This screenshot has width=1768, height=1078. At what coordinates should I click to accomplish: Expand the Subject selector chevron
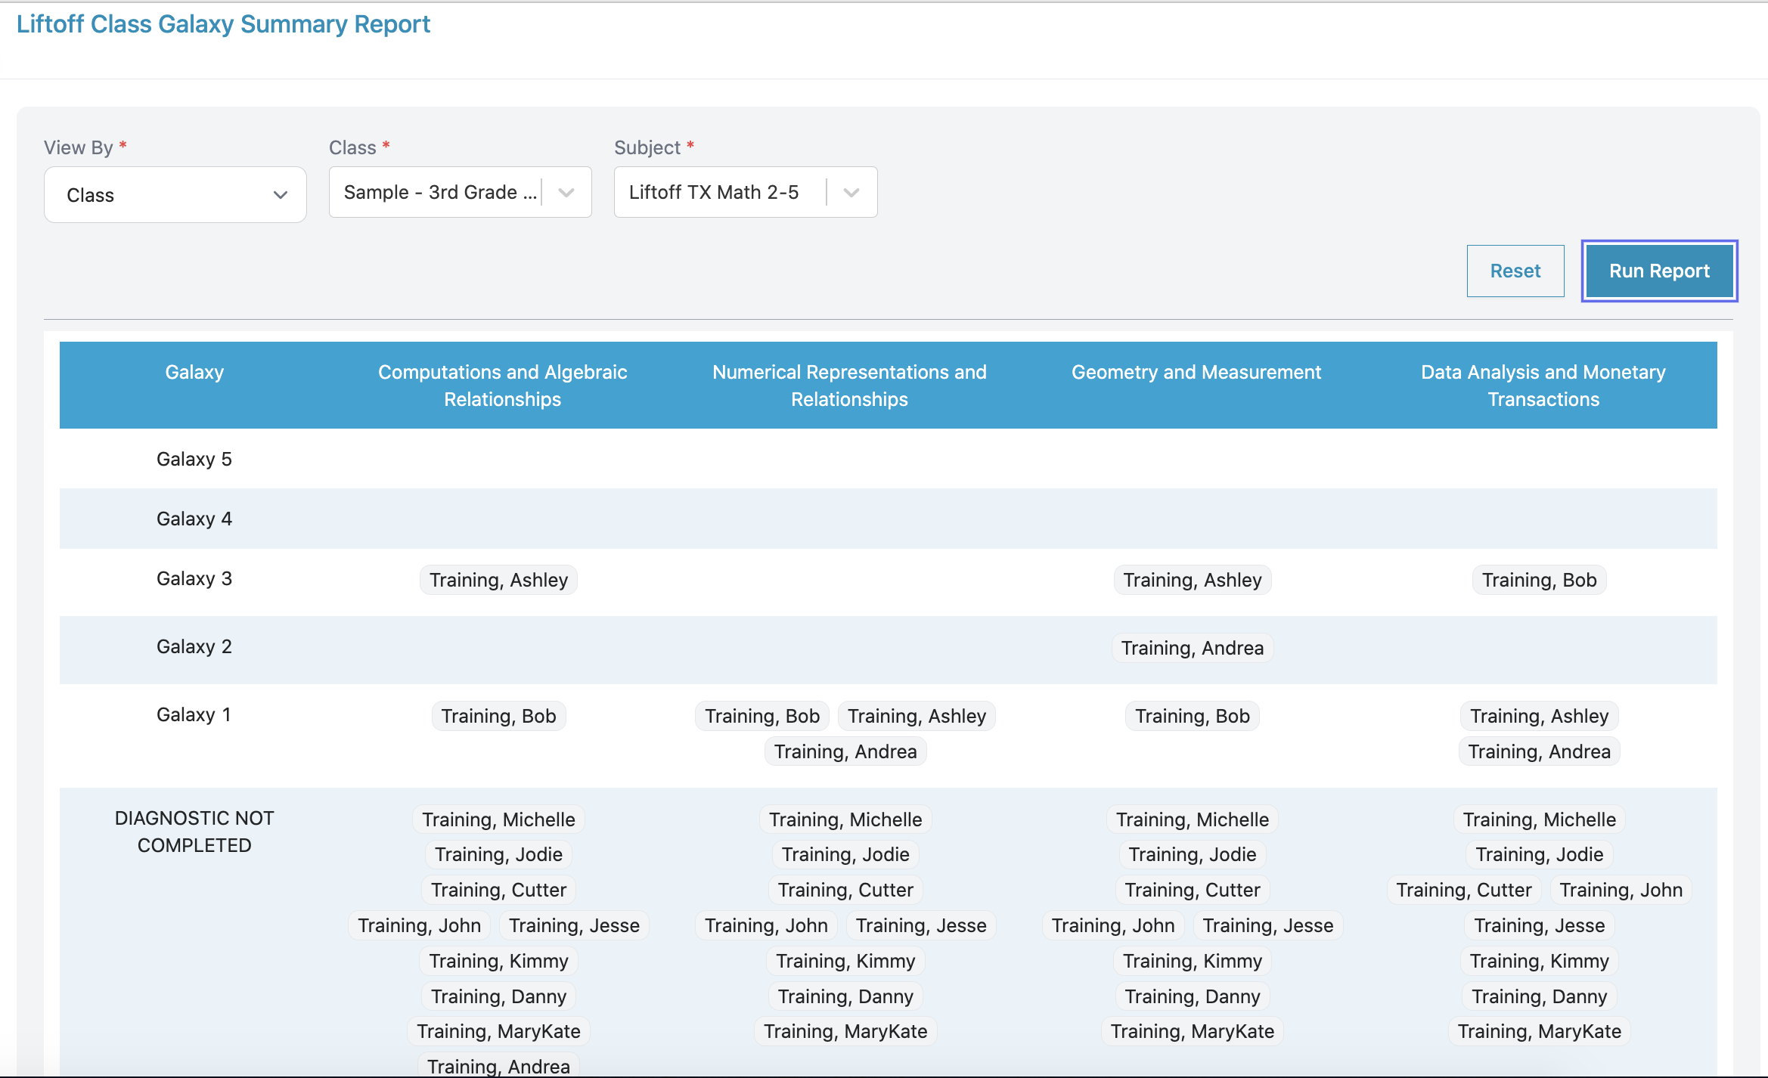(851, 193)
